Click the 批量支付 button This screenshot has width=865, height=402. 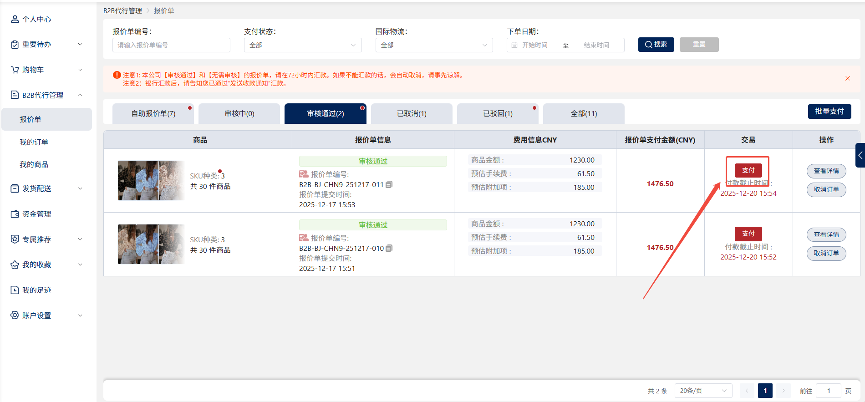pyautogui.click(x=829, y=112)
